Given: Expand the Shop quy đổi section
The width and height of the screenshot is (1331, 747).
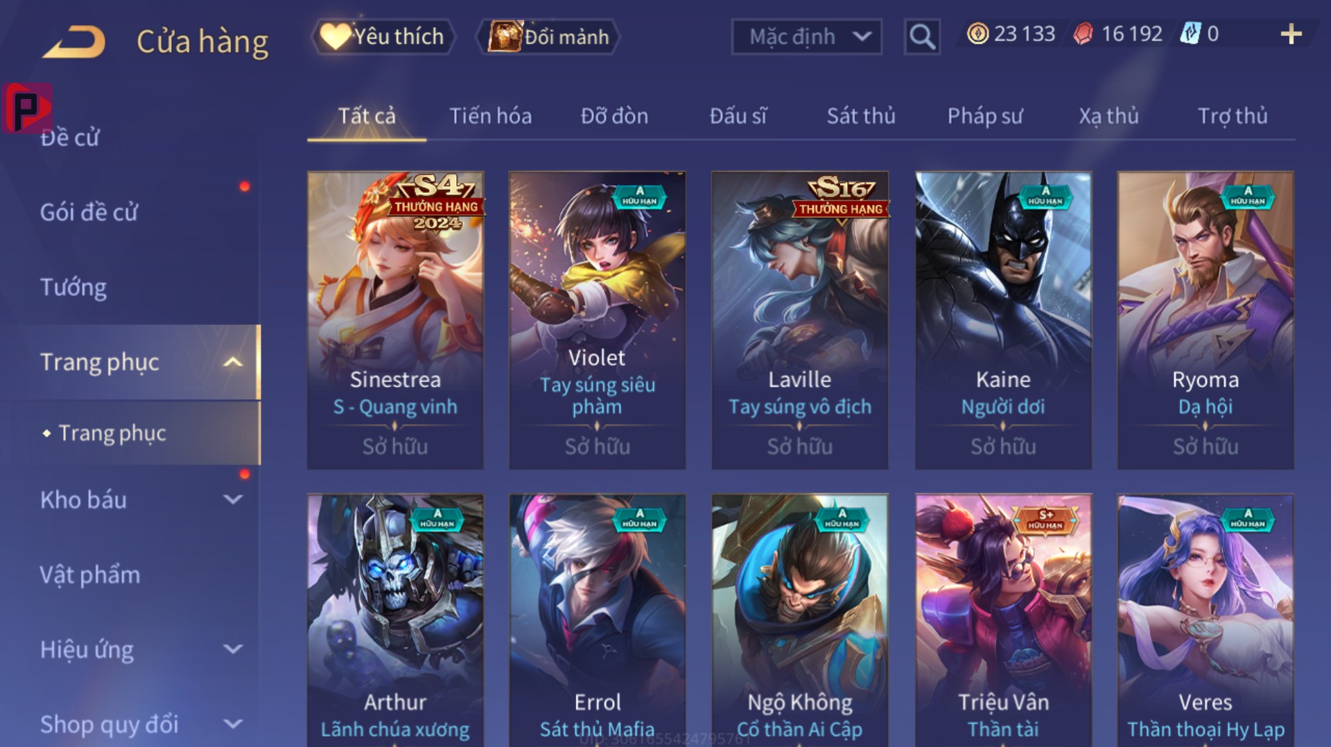Looking at the screenshot, I should click(233, 724).
